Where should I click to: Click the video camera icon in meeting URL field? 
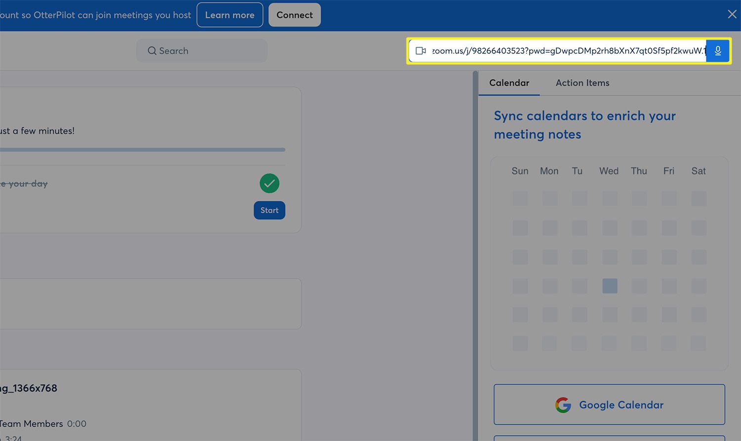click(420, 51)
